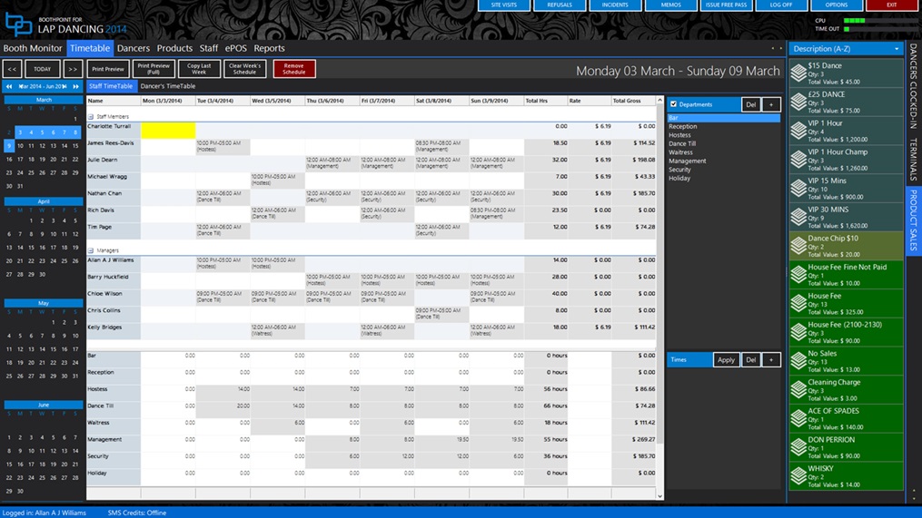Switch to the Booth Monitor tab
This screenshot has height=518, width=922.
pos(33,48)
